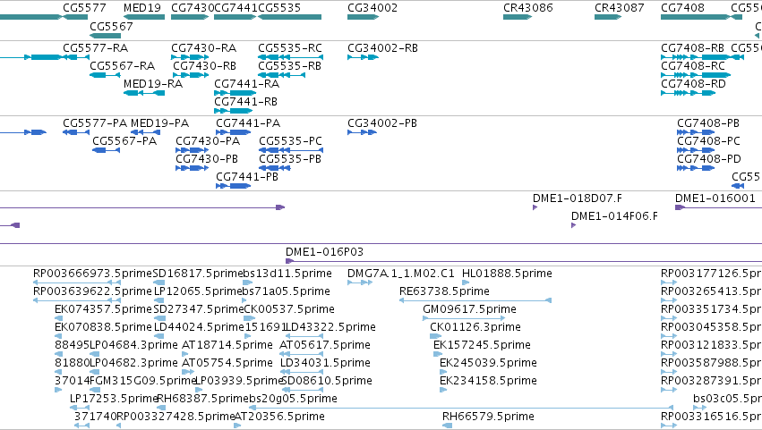The height and width of the screenshot is (430, 762).
Task: Select the MED19 gene label
Action: (141, 8)
